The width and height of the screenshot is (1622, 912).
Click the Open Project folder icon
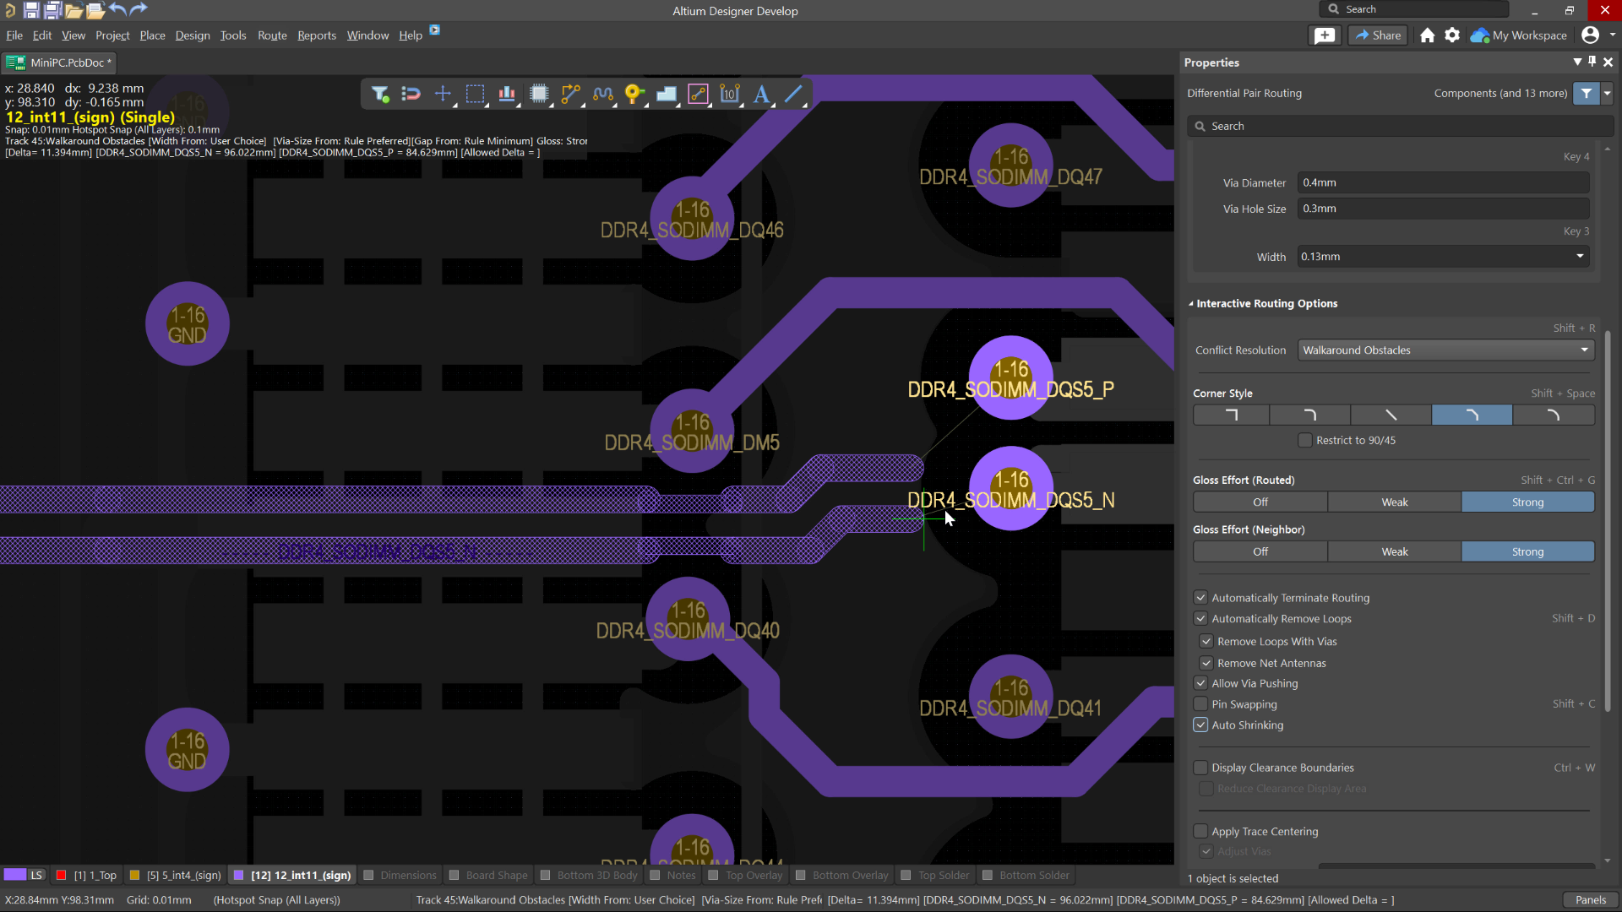(x=95, y=10)
